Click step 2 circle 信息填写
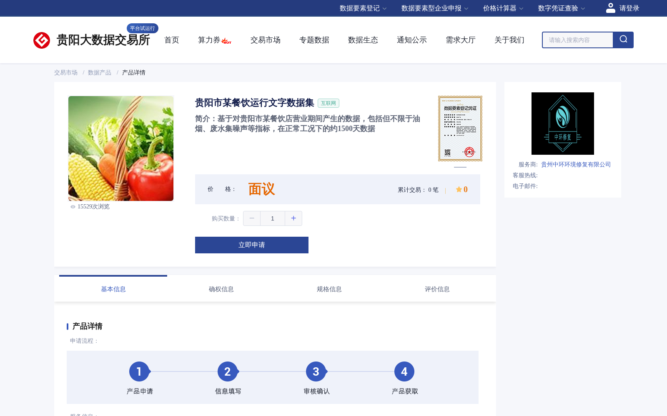Image resolution: width=667 pixels, height=416 pixels. (228, 371)
